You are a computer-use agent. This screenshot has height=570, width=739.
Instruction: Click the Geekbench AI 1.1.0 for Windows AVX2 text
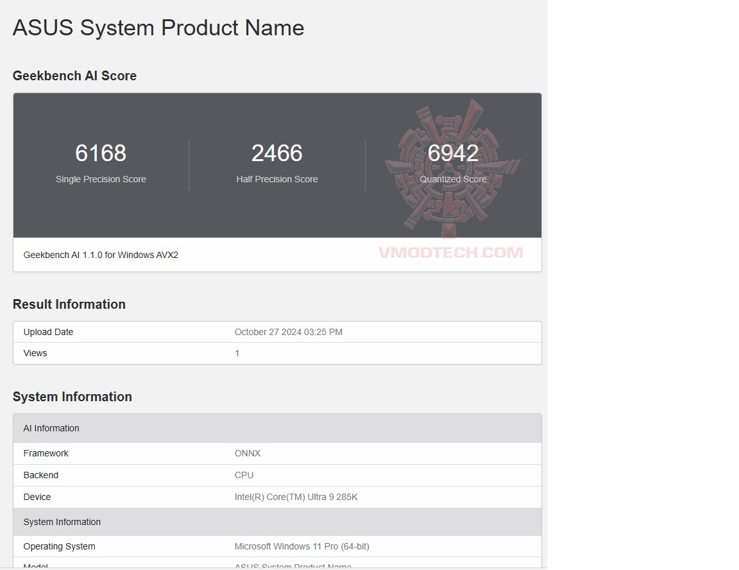tap(101, 255)
